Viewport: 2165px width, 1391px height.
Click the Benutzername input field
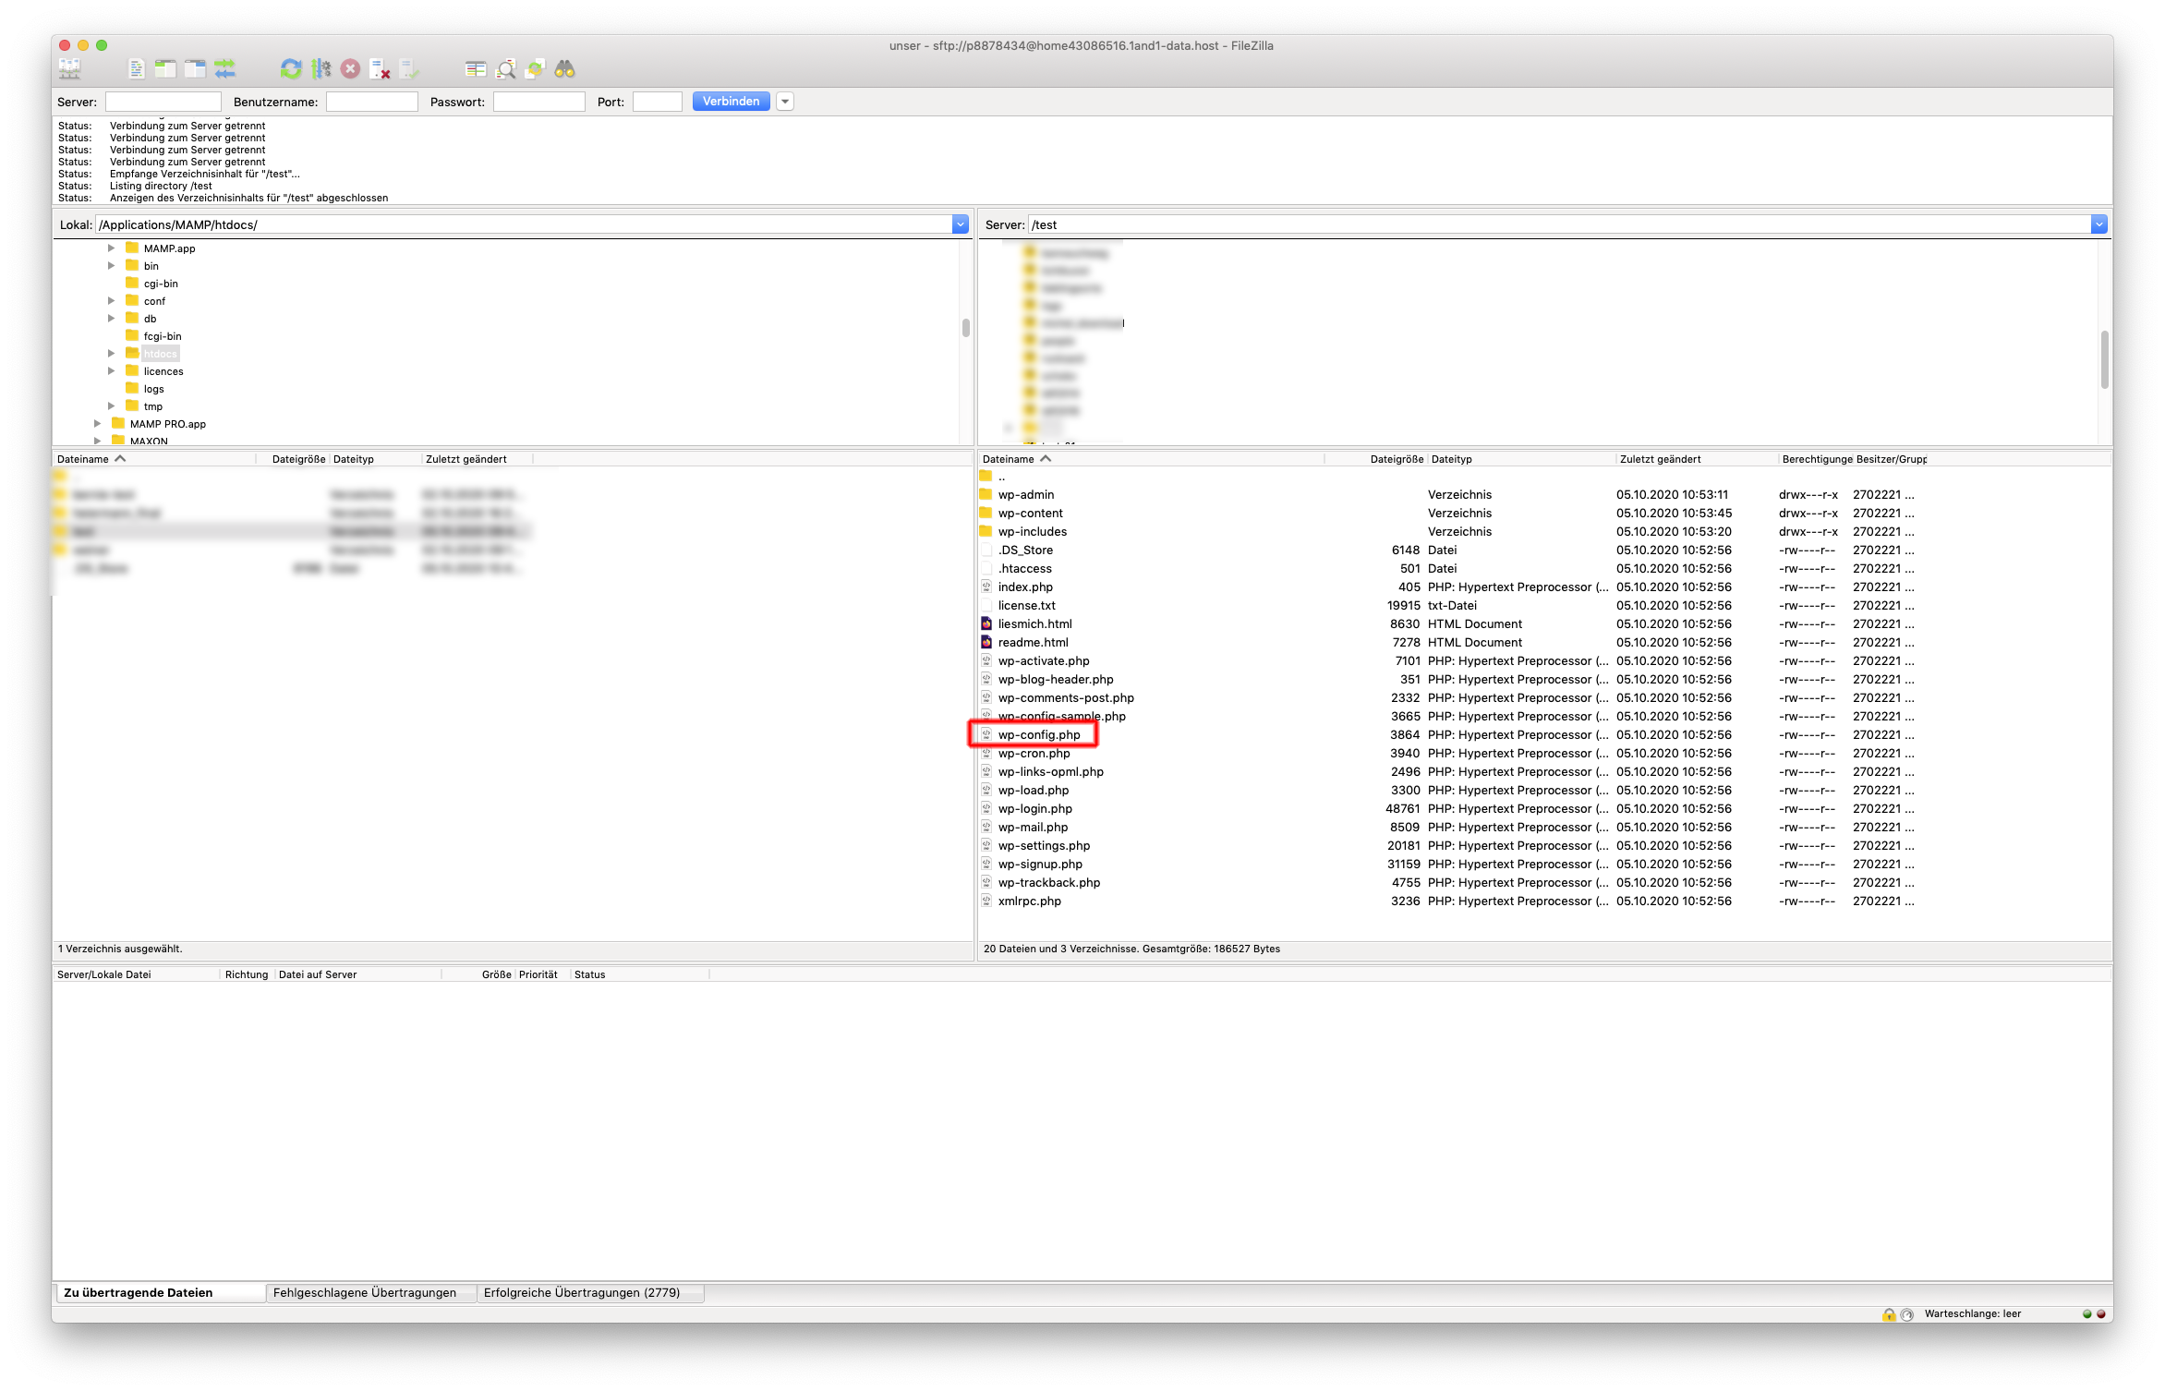pos(372,102)
